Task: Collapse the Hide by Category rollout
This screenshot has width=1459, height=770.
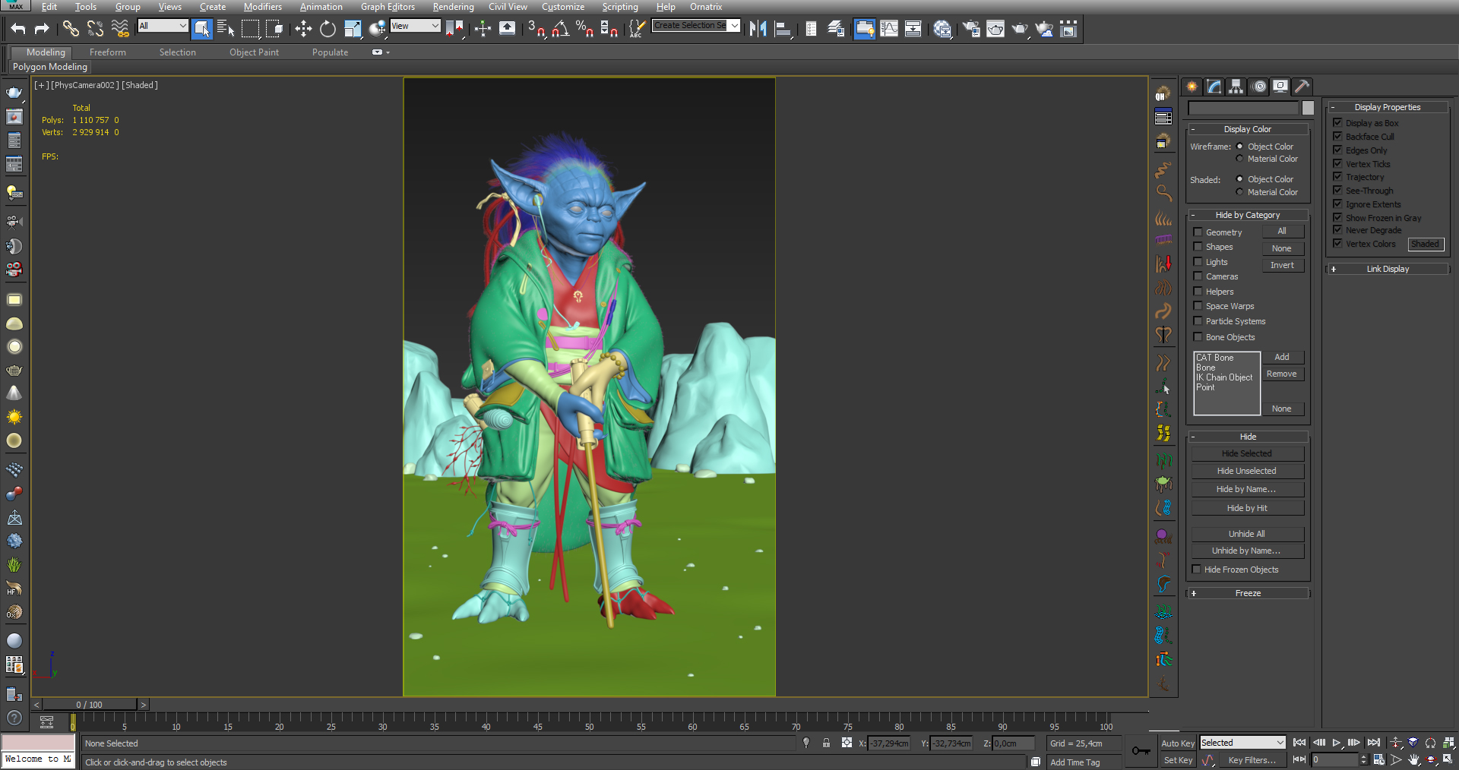Action: [1248, 215]
